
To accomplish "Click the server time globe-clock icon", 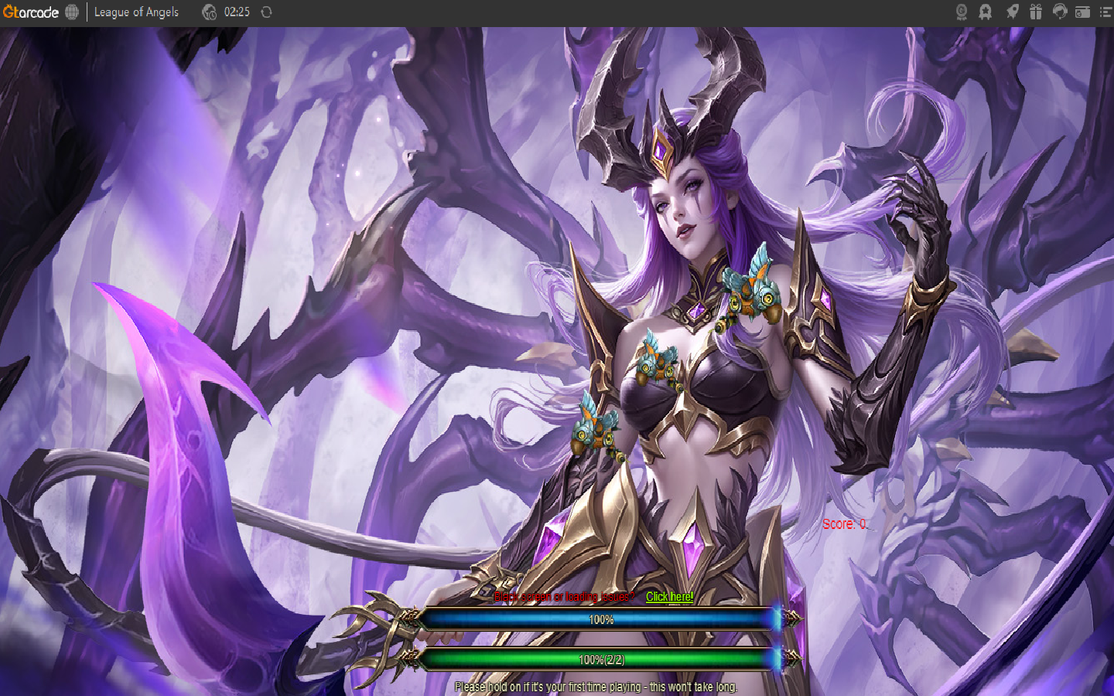I will point(209,12).
